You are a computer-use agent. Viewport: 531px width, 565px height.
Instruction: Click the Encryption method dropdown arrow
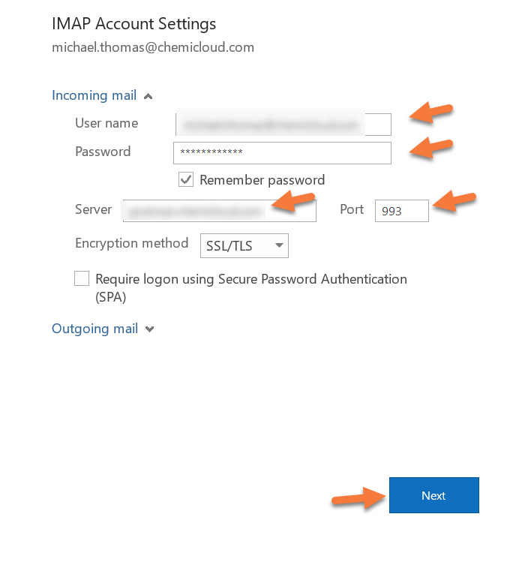point(279,245)
